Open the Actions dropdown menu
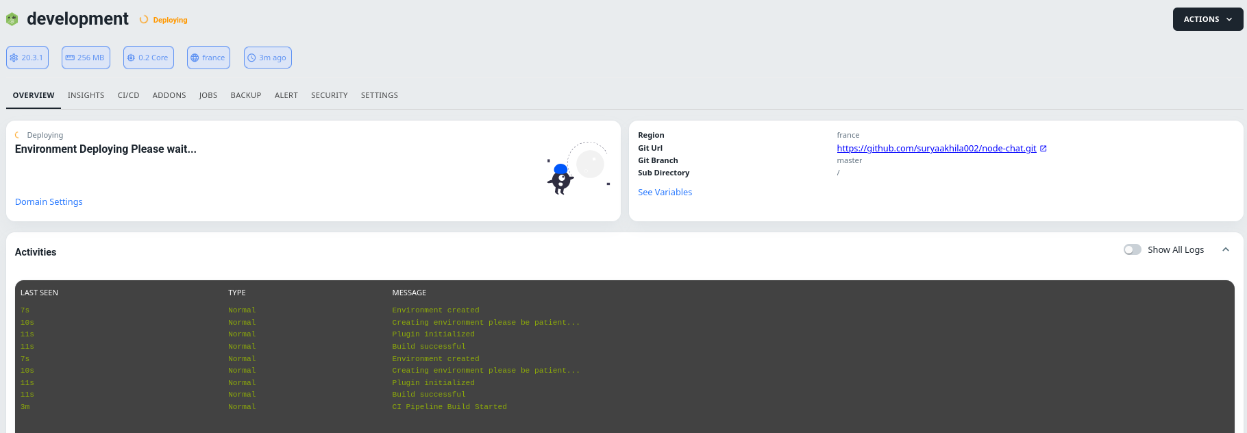The image size is (1247, 433). (x=1208, y=19)
